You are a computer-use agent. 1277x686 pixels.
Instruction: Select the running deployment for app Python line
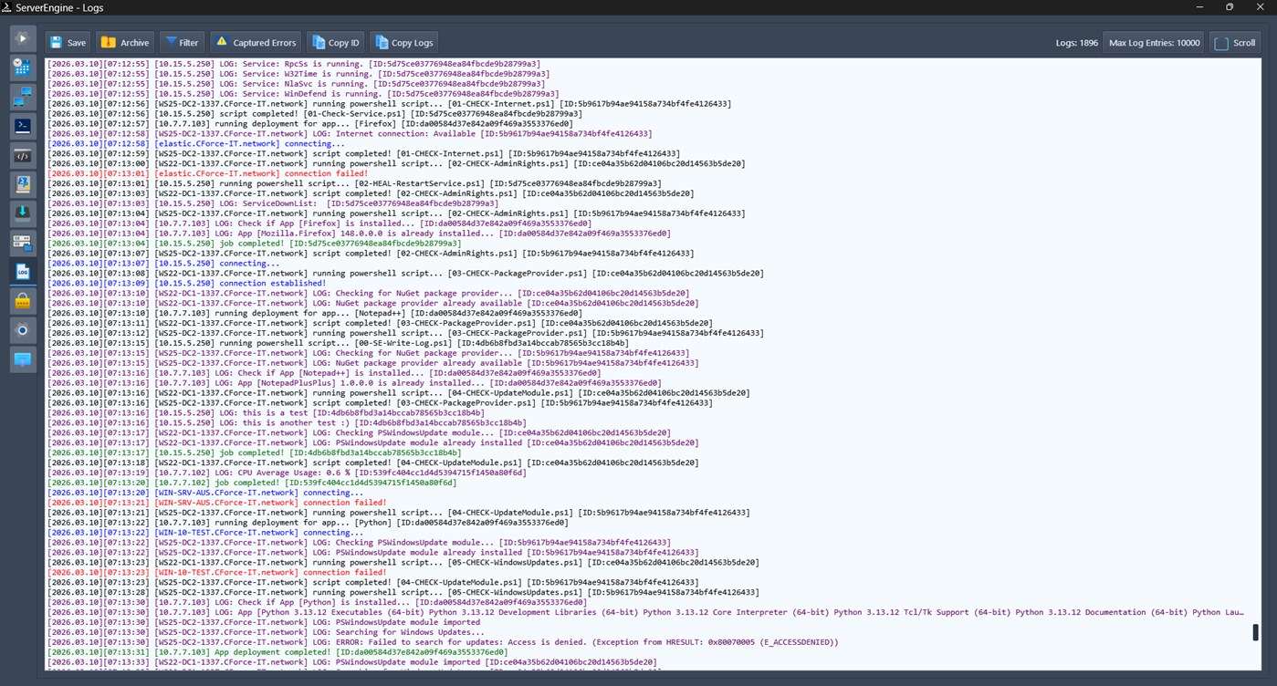[x=308, y=523]
